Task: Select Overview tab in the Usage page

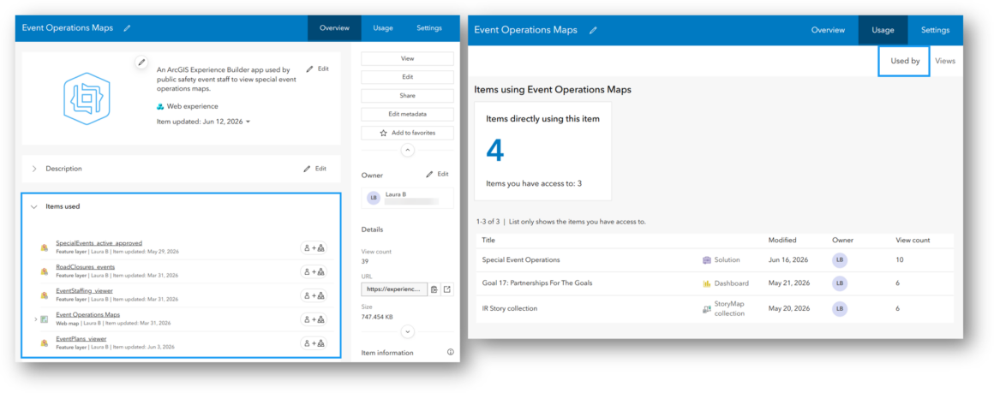Action: pyautogui.click(x=828, y=31)
